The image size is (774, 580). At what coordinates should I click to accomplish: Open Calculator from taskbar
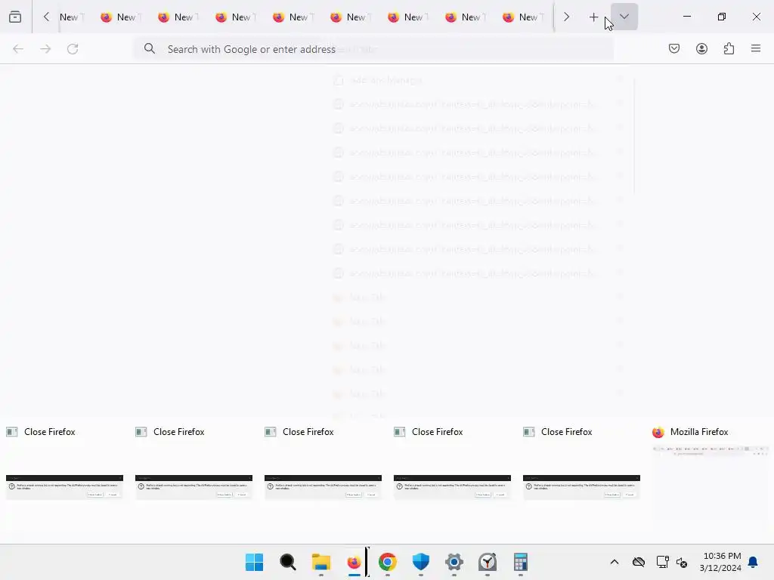pyautogui.click(x=520, y=562)
